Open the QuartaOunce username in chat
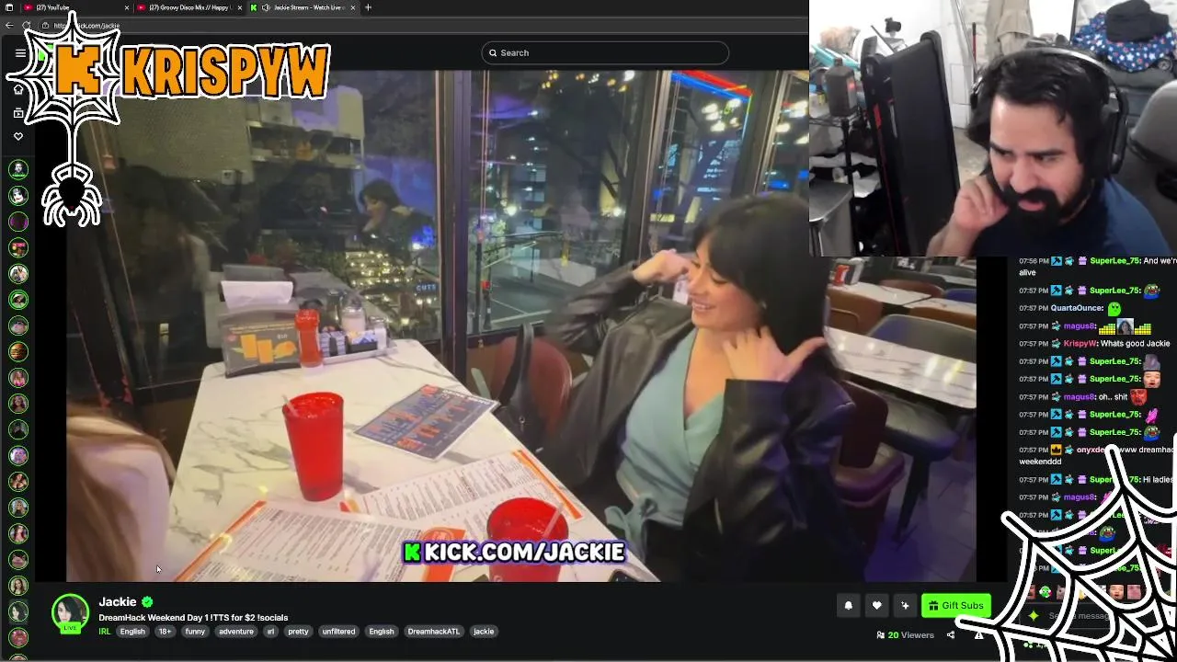 [1077, 309]
